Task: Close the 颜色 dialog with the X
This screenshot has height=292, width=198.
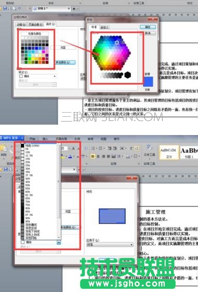Action: (x=153, y=19)
